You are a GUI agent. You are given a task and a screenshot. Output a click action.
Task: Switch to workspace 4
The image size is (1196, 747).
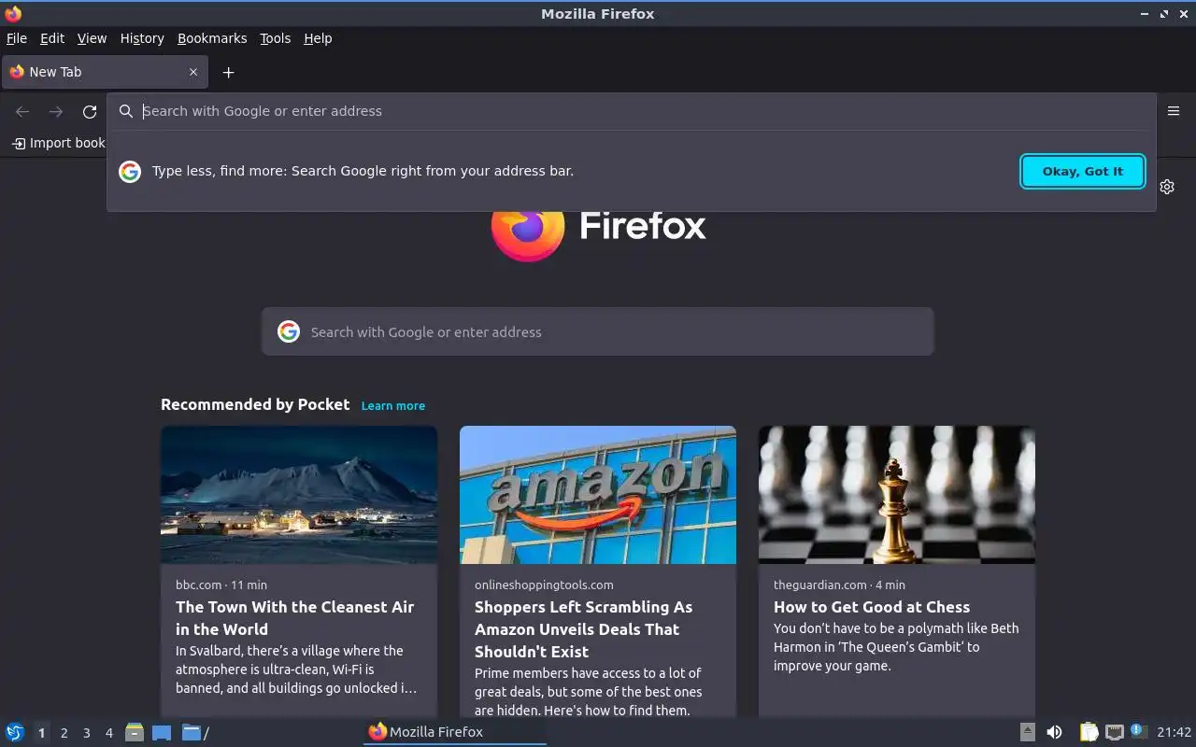coord(108,733)
